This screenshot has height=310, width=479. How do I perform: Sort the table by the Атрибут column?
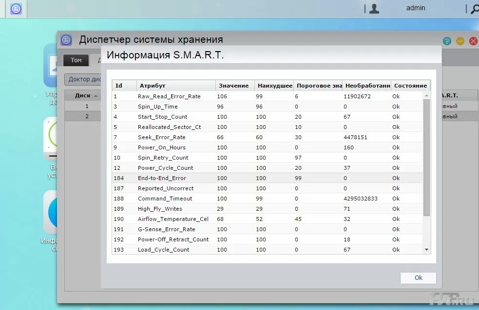(175, 86)
